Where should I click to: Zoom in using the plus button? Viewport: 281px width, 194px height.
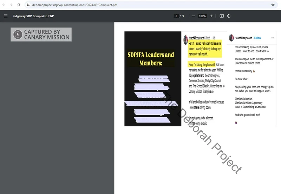(x=211, y=16)
